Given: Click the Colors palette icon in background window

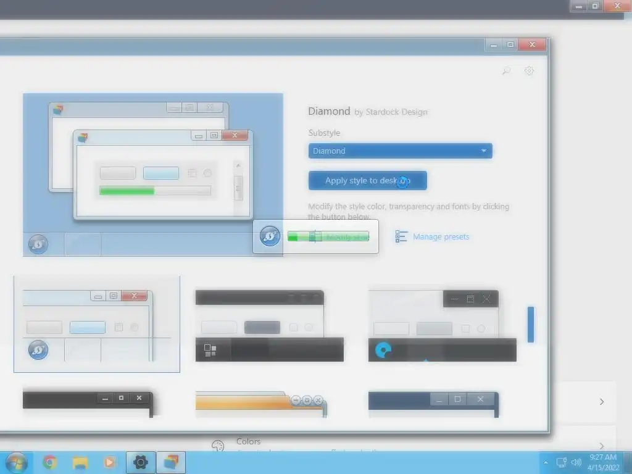Looking at the screenshot, I should (x=218, y=446).
